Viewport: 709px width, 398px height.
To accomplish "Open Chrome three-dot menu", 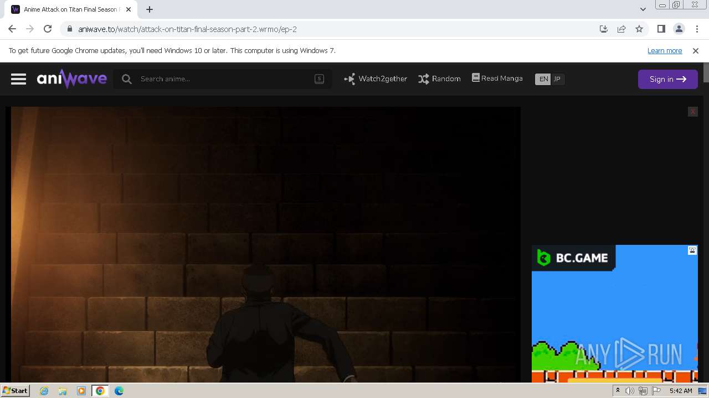I will (697, 29).
